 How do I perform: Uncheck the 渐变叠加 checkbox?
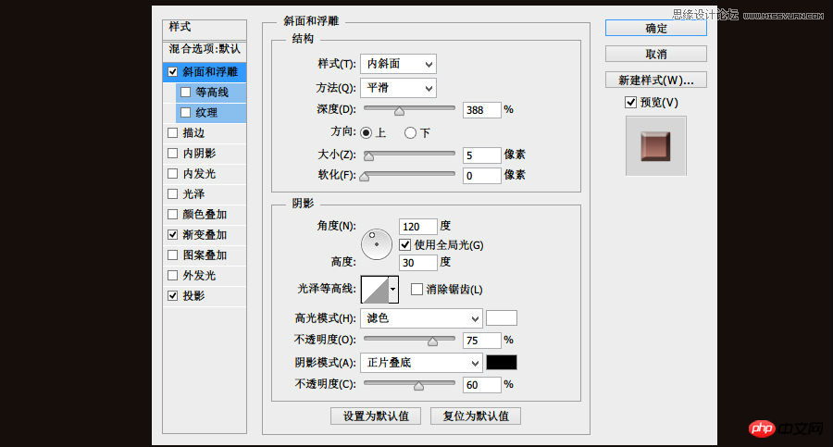coord(173,234)
